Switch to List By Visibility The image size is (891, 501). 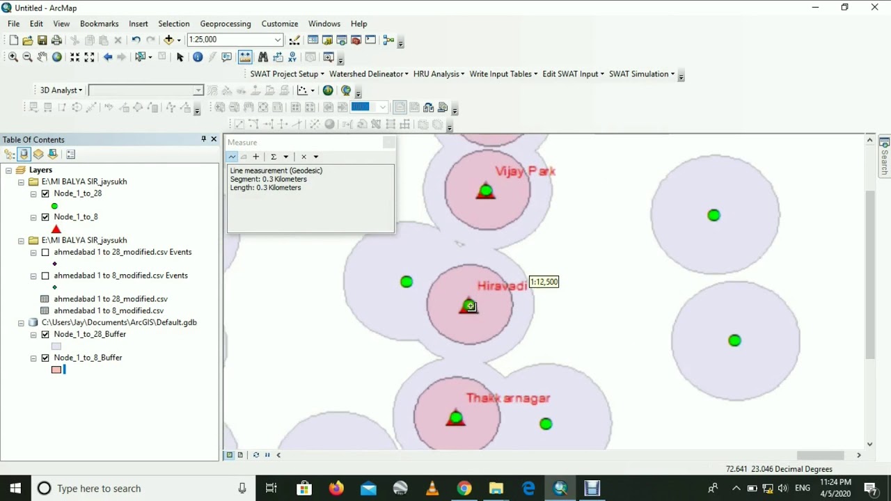pos(38,154)
